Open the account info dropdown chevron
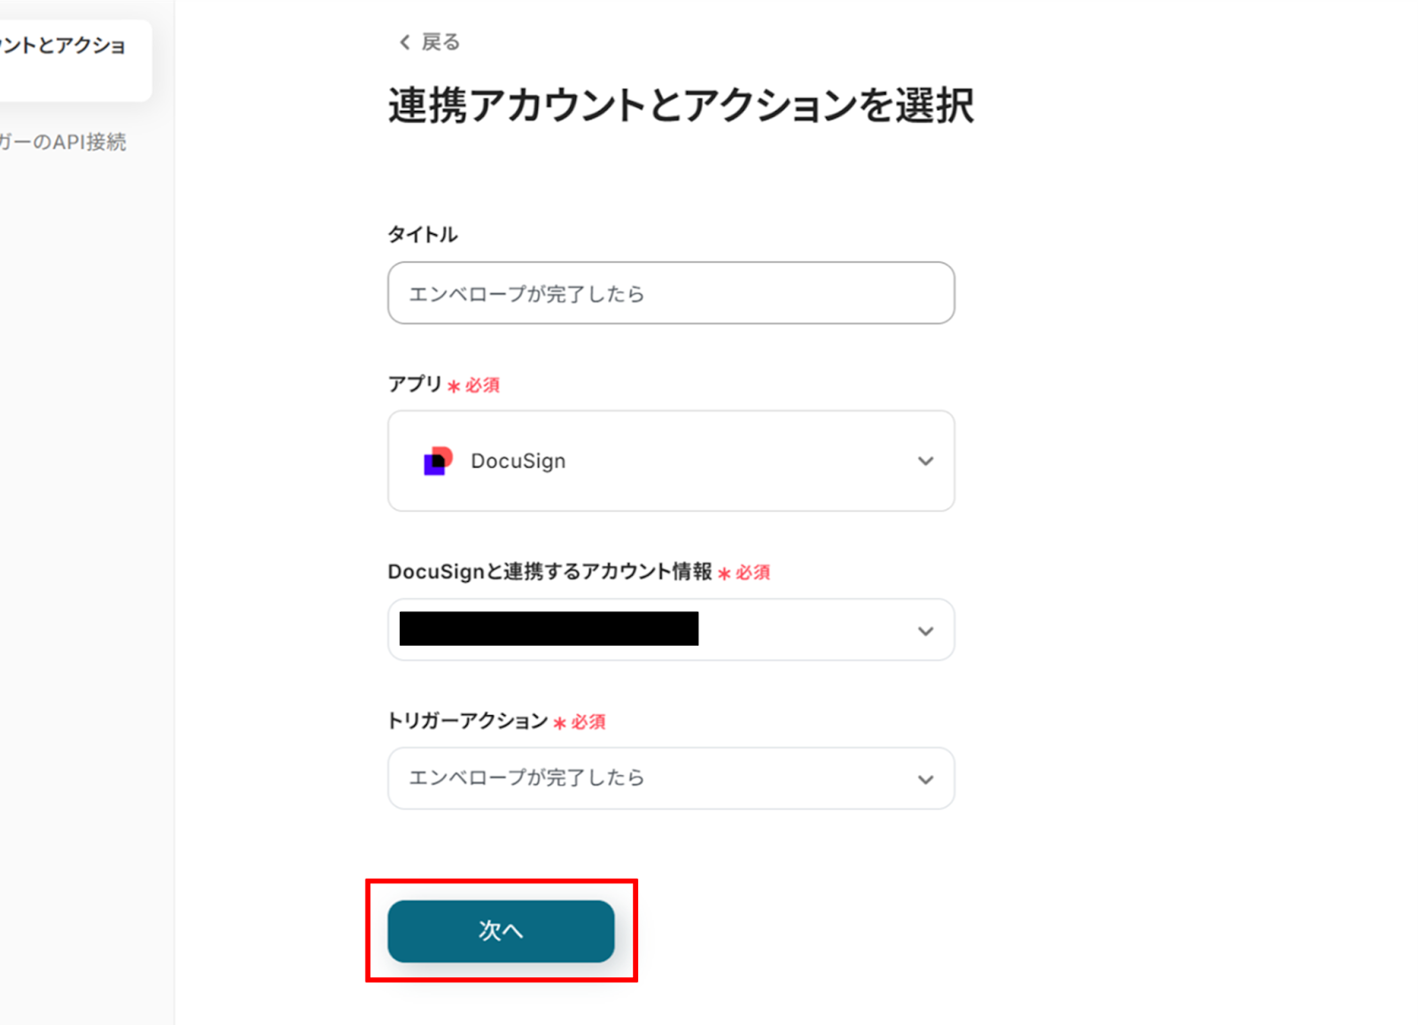 pyautogui.click(x=925, y=631)
